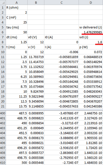Click the split pane divider above row 400
The width and height of the screenshot is (103, 165).
point(52,110)
